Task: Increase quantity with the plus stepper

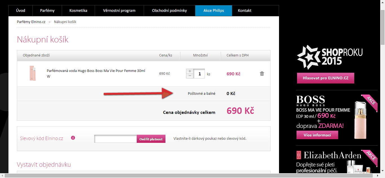Action: click(x=190, y=71)
